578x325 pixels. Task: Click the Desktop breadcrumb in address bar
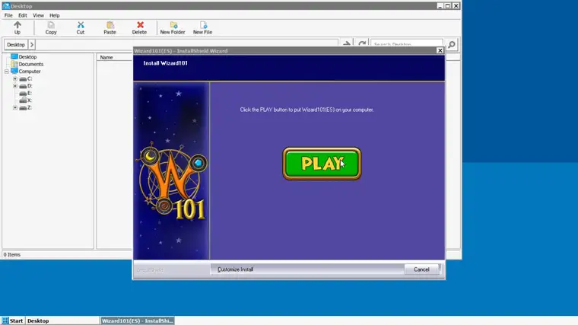point(16,45)
